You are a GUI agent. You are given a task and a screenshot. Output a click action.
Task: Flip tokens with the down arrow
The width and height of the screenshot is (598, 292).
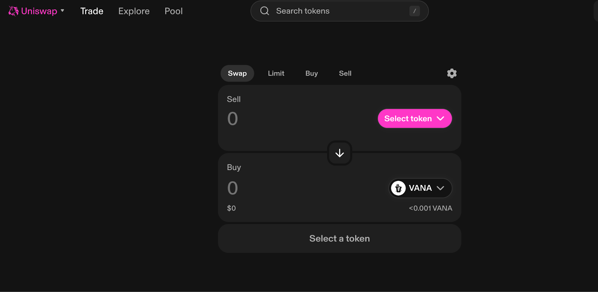(x=339, y=153)
